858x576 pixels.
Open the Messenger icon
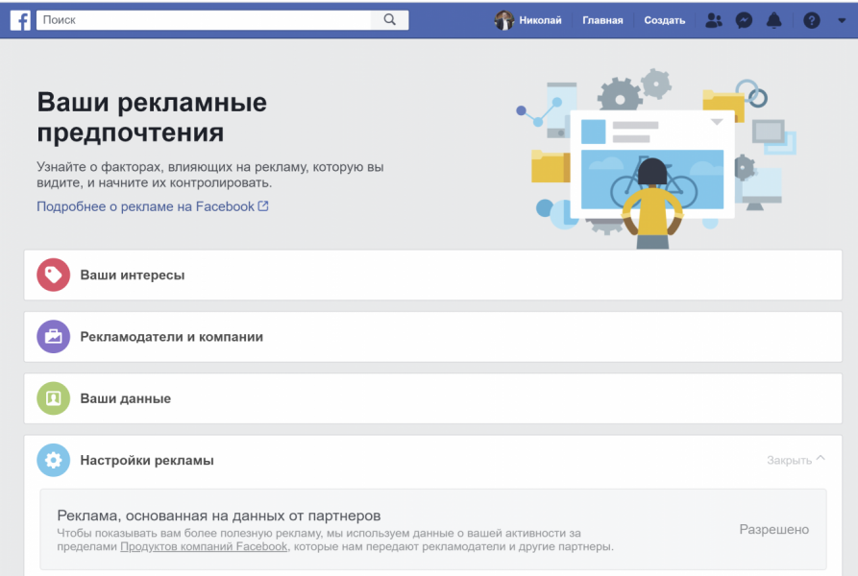pyautogui.click(x=744, y=21)
